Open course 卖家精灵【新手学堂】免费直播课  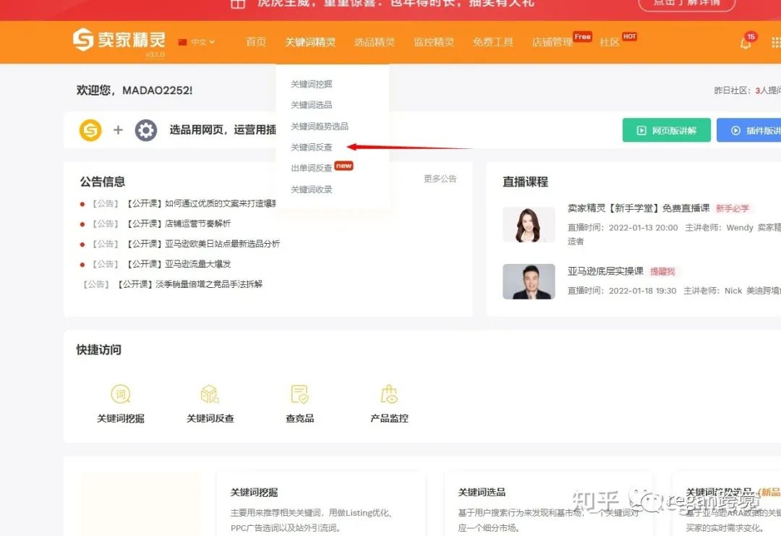click(x=639, y=208)
